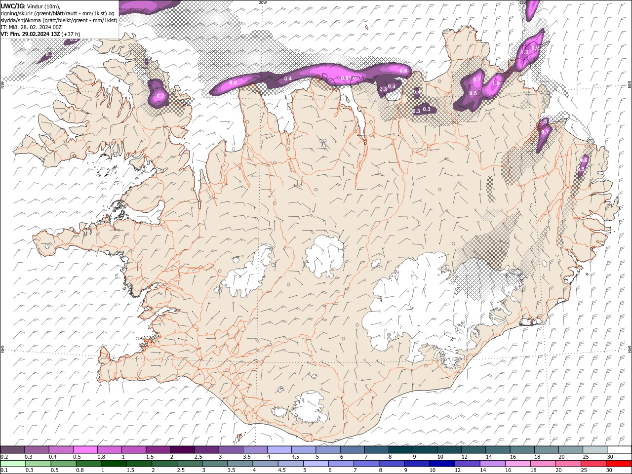Click the '1.0' precipitation value in the northeast
Image resolution: width=632 pixels, height=474 pixels.
[496, 83]
